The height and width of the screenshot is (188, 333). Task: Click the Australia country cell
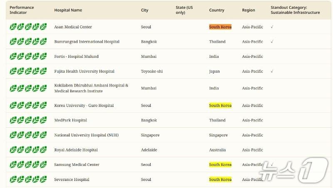217,150
